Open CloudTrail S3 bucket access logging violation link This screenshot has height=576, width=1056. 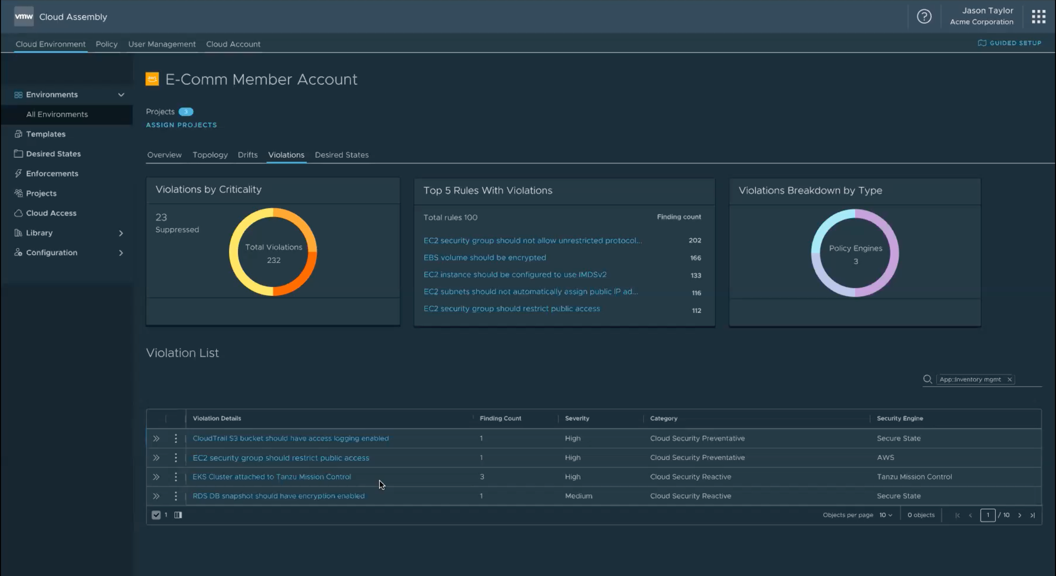291,438
